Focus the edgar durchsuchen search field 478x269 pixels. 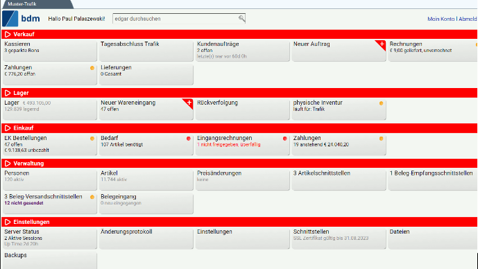(179, 19)
